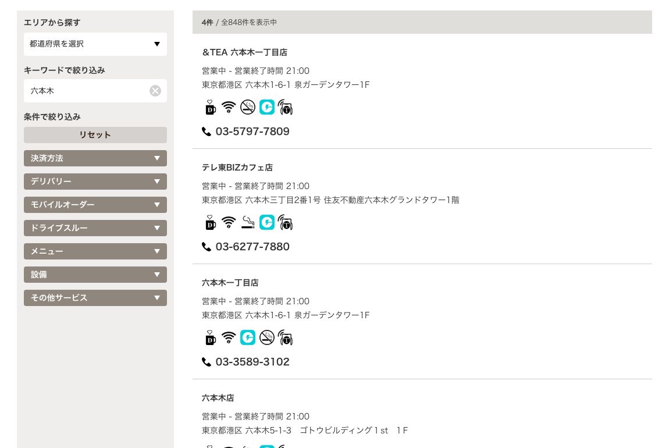Click the smoking-area icon for テレ東BIZカフェ店
Viewport: 669px width, 448px height.
coord(247,222)
